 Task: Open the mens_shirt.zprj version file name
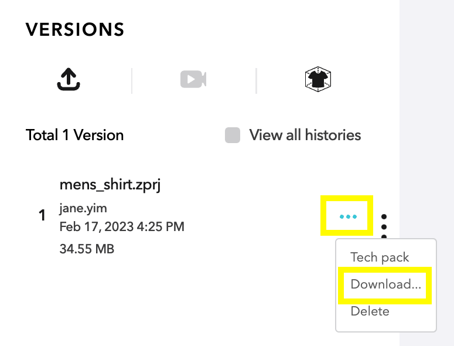coord(110,185)
